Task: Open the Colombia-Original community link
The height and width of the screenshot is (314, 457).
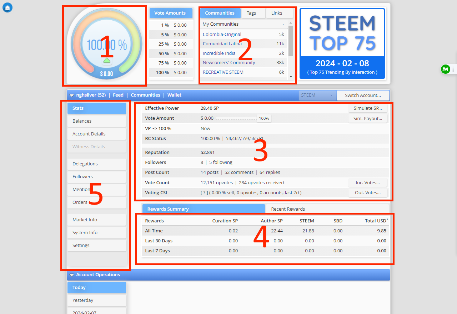Action: click(x=222, y=35)
